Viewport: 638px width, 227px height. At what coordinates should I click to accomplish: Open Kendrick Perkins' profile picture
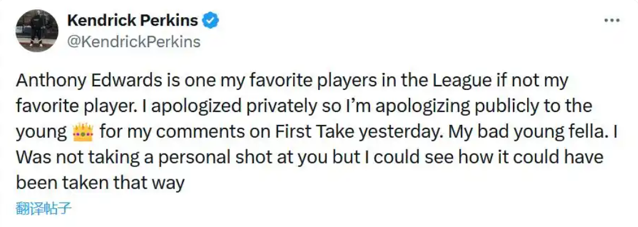37,31
